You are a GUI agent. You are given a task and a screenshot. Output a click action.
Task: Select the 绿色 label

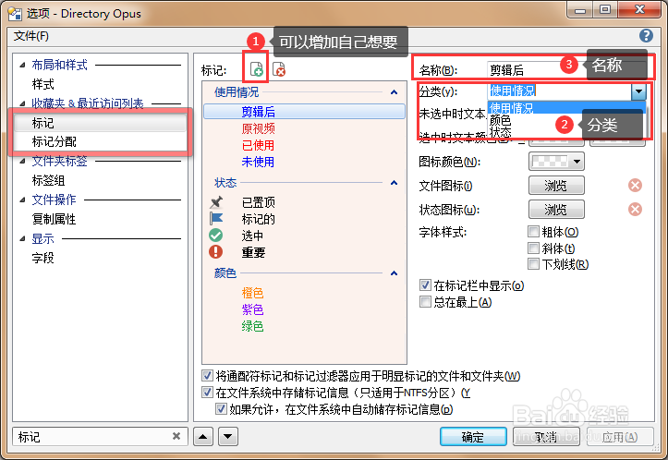[252, 326]
